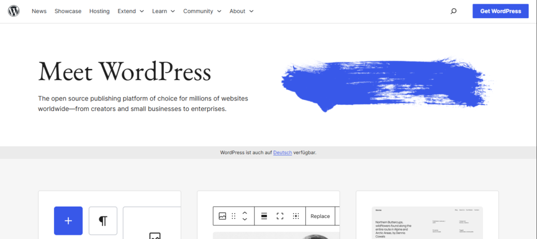Click Replace in the block toolbar
Viewport: 537px width, 239px height.
[x=320, y=216]
